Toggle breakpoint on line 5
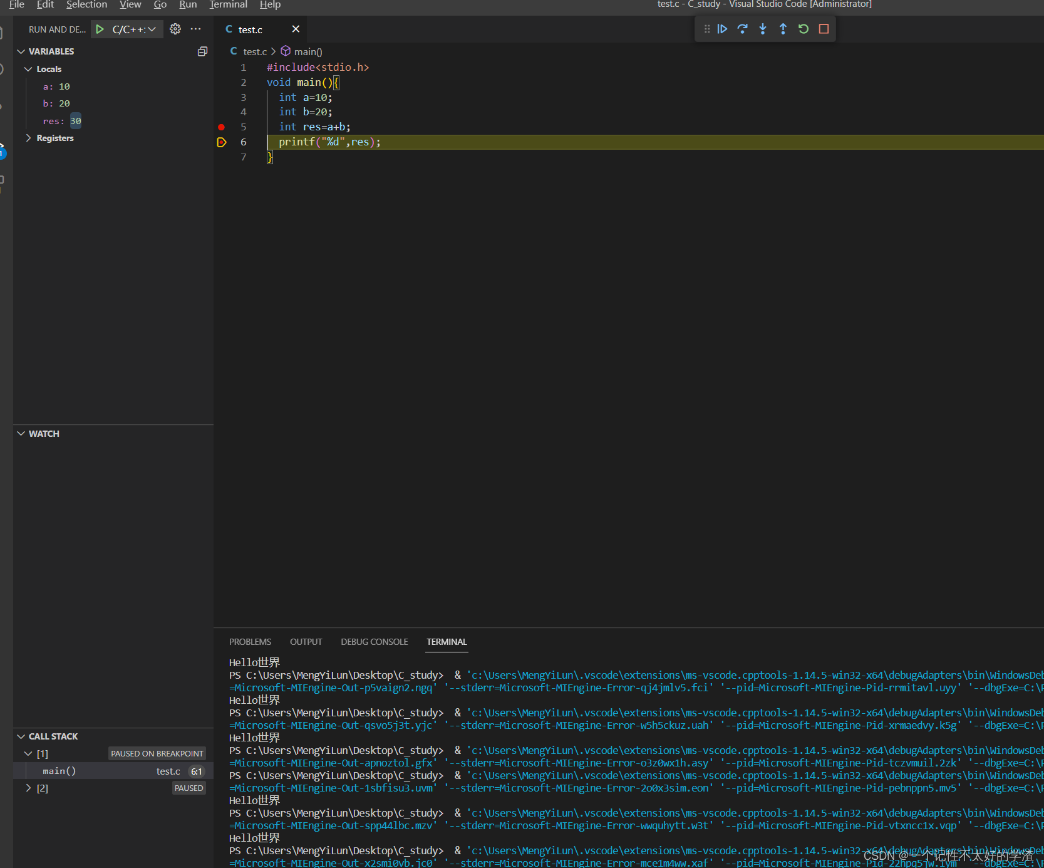Screen dimensions: 1044x868 click(x=221, y=127)
